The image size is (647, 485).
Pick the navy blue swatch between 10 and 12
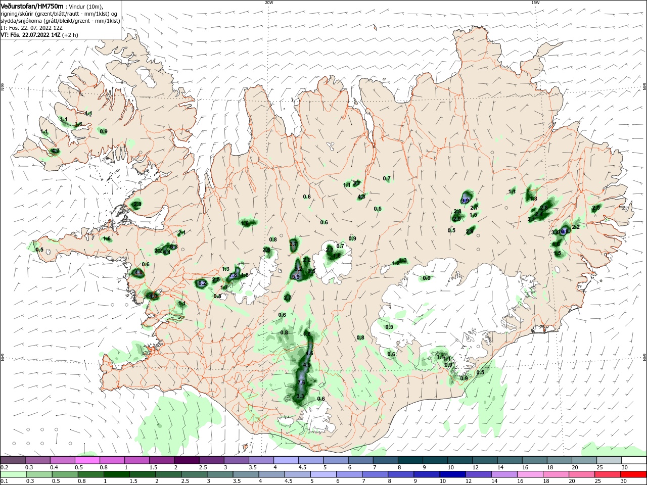click(x=451, y=474)
